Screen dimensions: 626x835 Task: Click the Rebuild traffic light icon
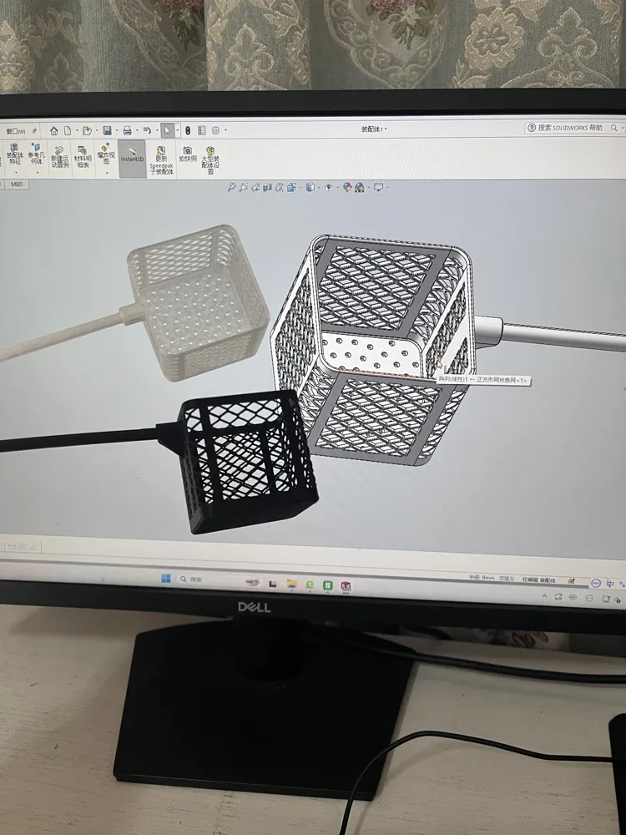188,130
